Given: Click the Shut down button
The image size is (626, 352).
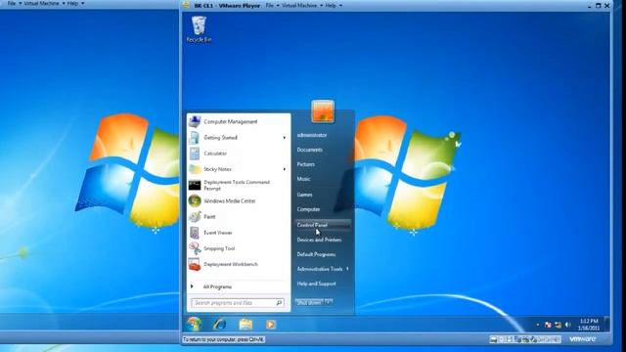Looking at the screenshot, I should coord(309,302).
